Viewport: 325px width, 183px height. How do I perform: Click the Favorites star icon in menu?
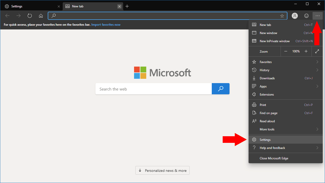point(254,62)
